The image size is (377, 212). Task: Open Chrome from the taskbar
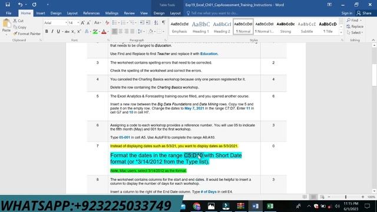[x=197, y=206]
